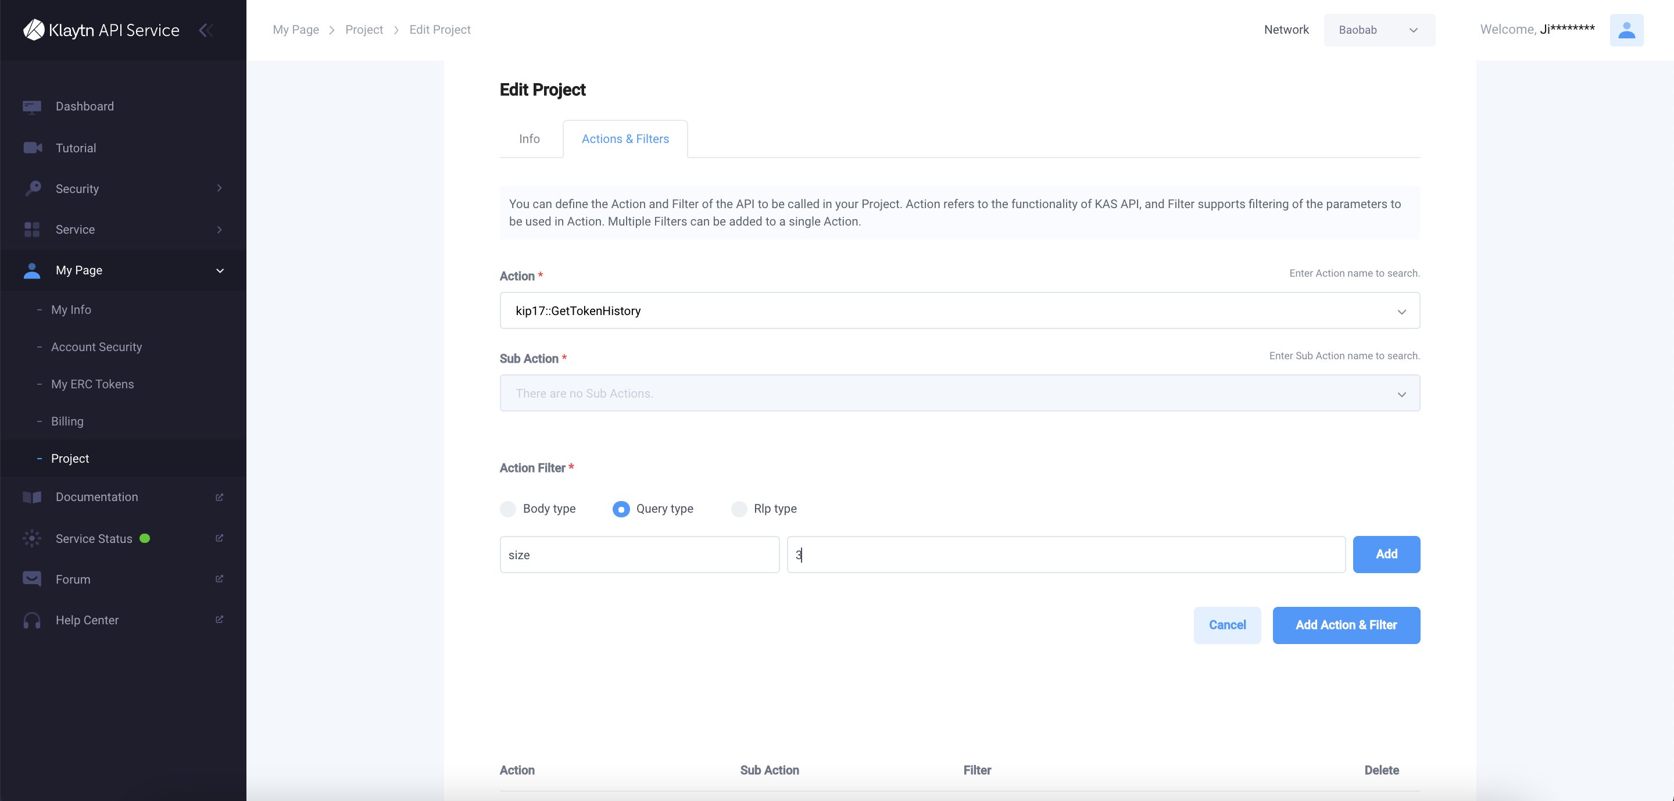The width and height of the screenshot is (1674, 801).
Task: Click the Forum external link icon
Action: tap(219, 578)
